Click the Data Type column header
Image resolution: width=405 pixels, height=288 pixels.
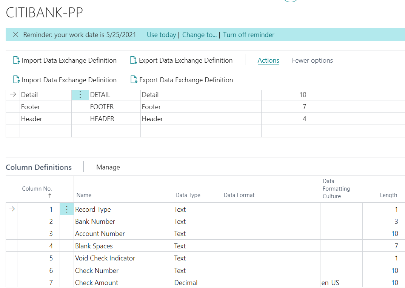point(188,195)
